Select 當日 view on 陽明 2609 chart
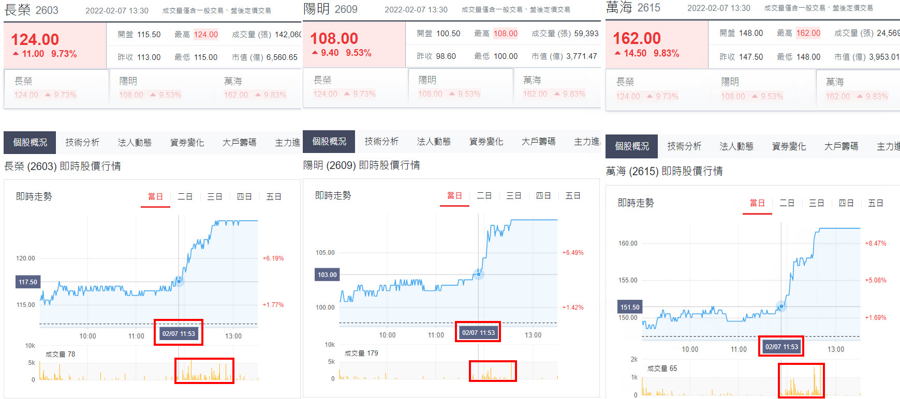This screenshot has width=900, height=399. pos(454,196)
